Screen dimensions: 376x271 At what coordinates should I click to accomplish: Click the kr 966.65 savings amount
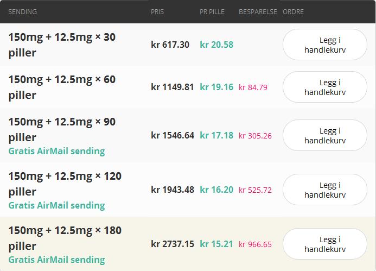(x=255, y=244)
